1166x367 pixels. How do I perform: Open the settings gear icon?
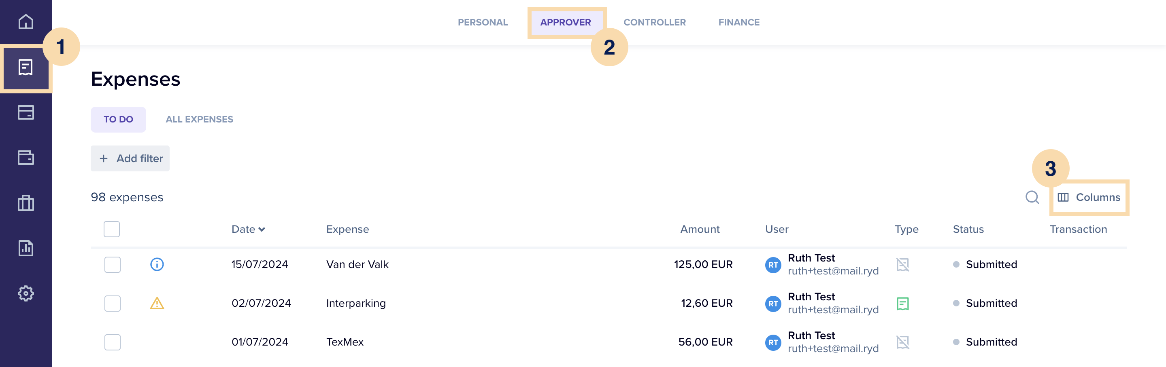26,293
